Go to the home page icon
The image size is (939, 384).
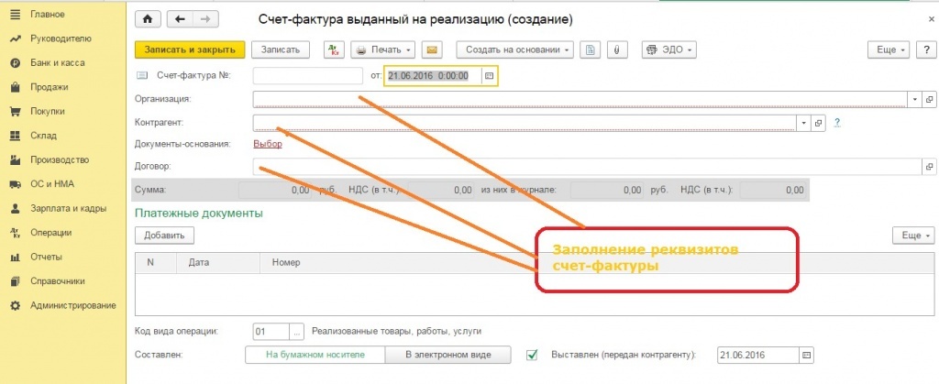tap(148, 20)
